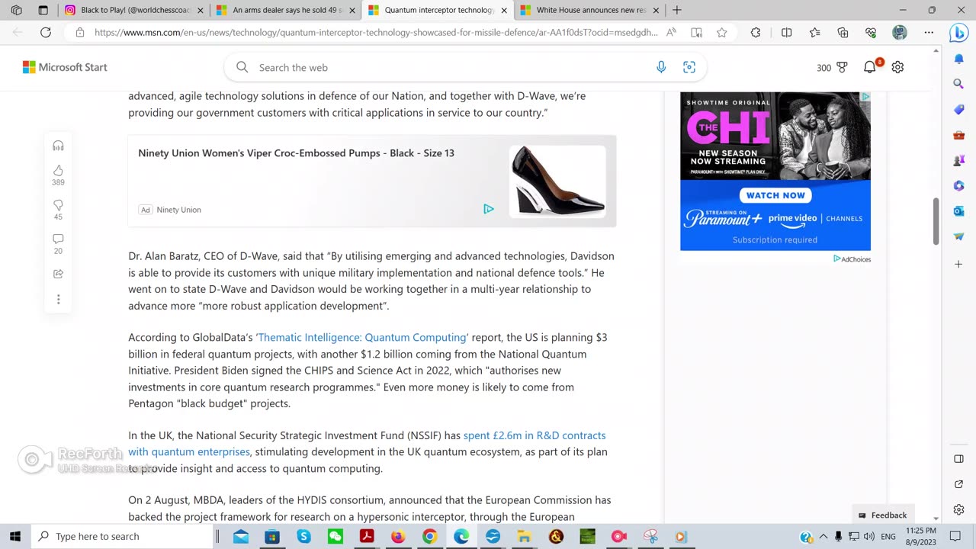
Task: Toggle Split screen icon in toolbar
Action: (x=786, y=33)
